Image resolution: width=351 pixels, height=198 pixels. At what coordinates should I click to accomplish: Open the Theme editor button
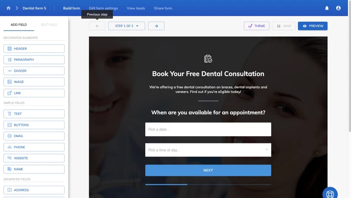[x=256, y=26]
